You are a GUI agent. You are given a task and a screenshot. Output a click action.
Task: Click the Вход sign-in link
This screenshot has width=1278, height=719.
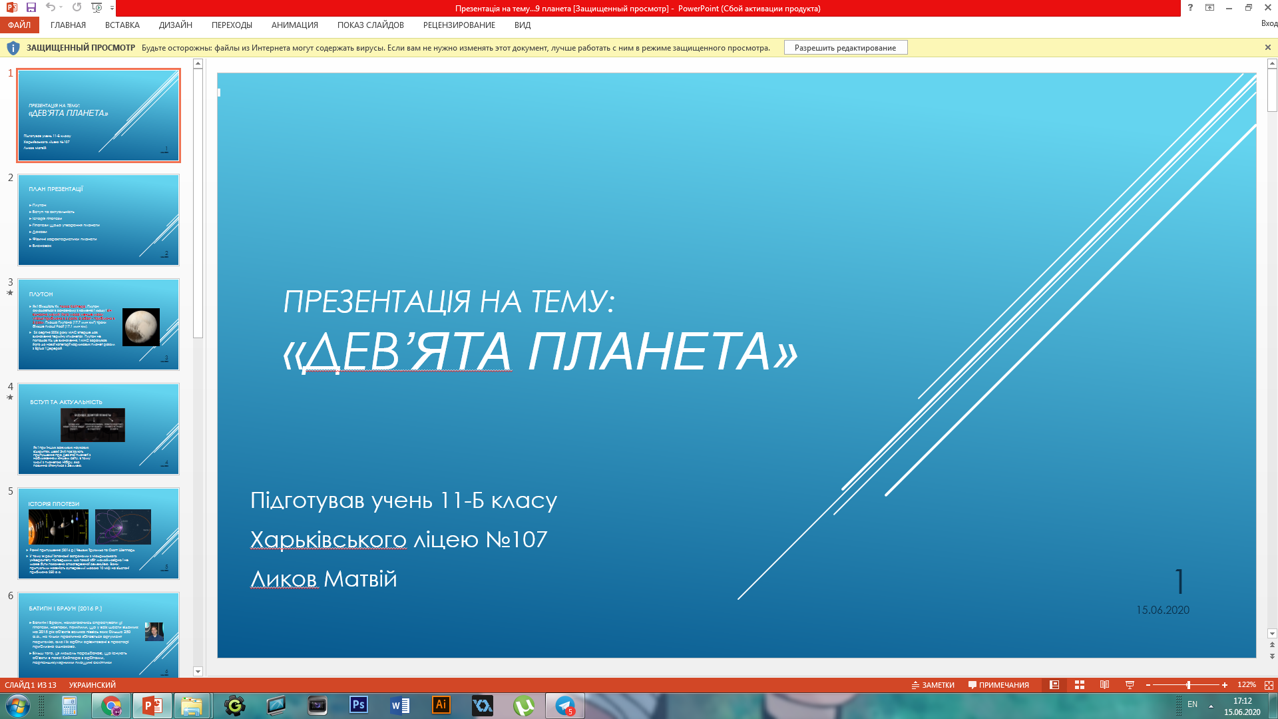1269,23
